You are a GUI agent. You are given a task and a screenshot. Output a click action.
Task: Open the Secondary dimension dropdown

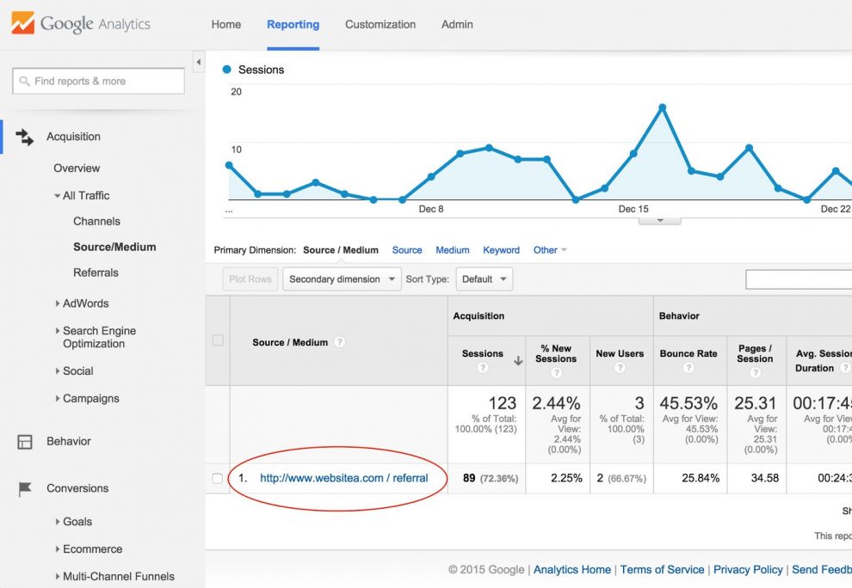point(341,279)
